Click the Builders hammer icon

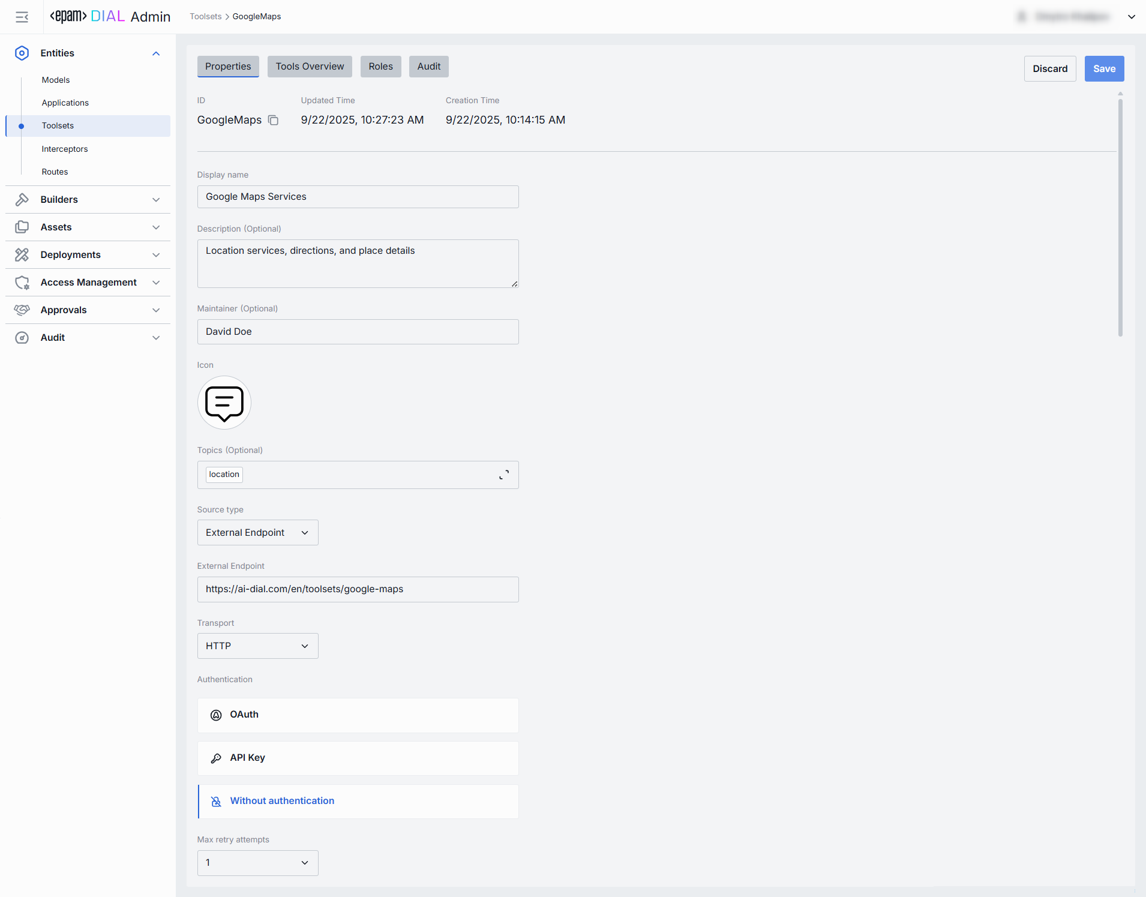22,200
